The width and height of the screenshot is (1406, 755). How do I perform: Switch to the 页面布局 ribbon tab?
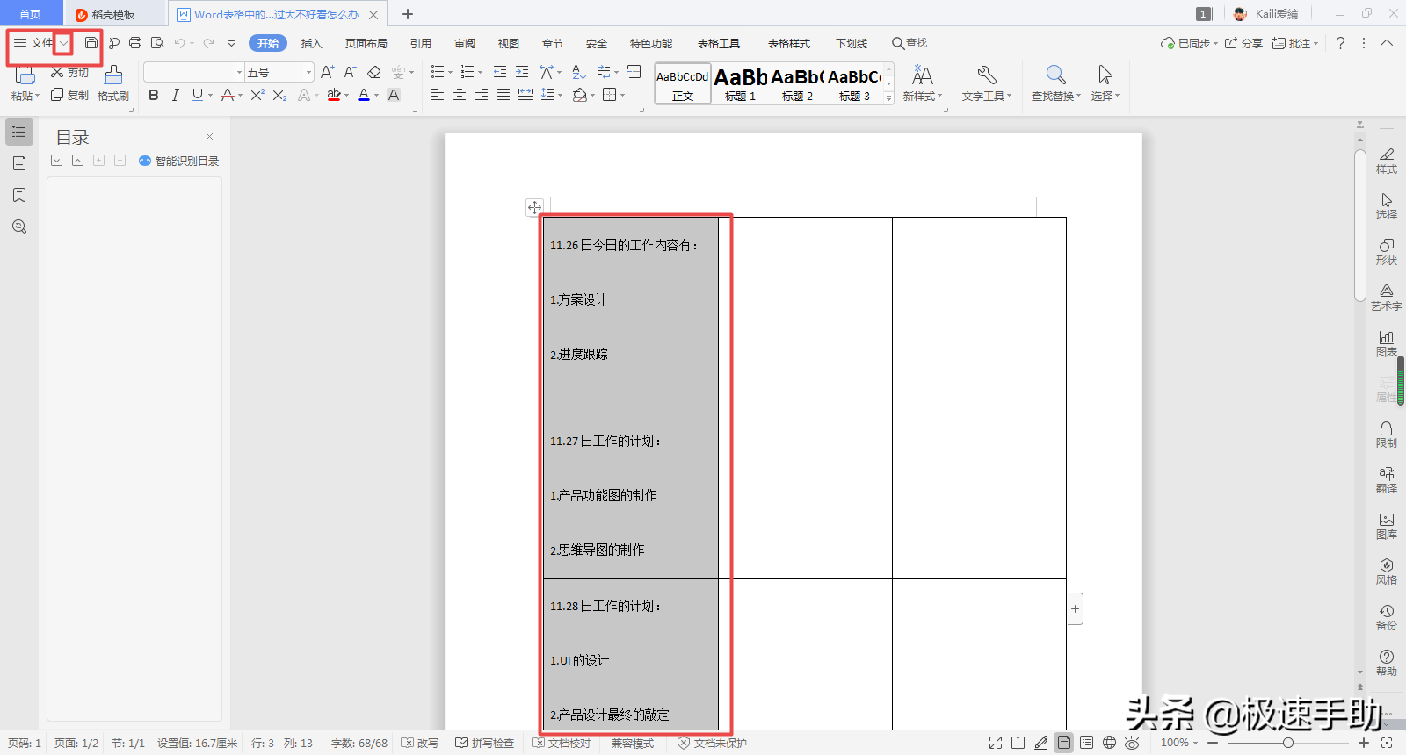[366, 43]
